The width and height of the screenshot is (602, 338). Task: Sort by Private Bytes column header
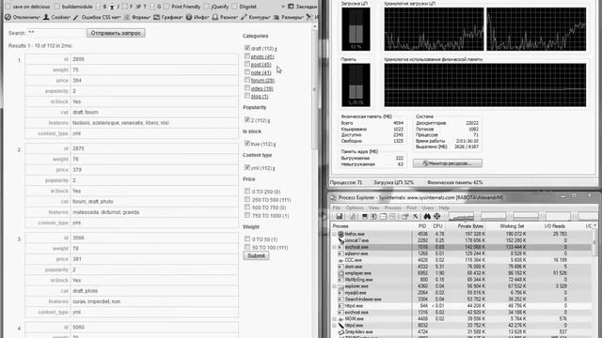(470, 226)
